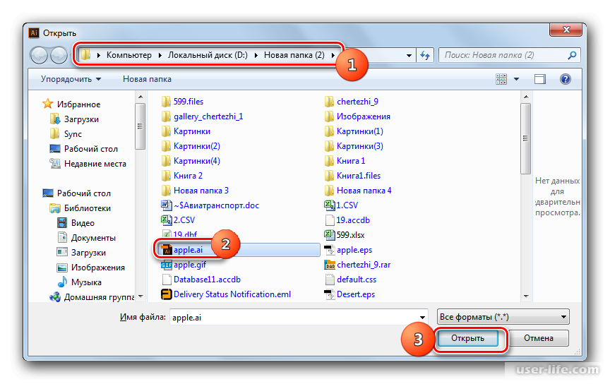Click the Excel icon of 599.xlsx
Image resolution: width=610 pixels, height=384 pixels.
330,234
